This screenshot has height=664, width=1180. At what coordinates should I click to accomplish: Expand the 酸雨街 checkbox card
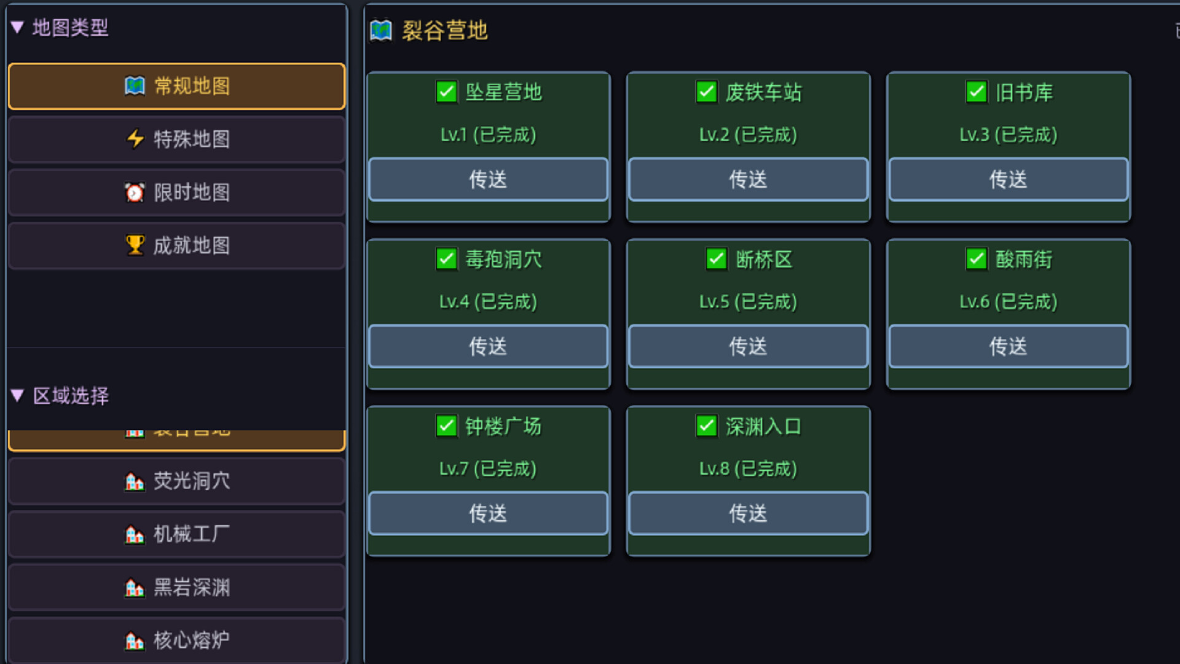point(977,259)
